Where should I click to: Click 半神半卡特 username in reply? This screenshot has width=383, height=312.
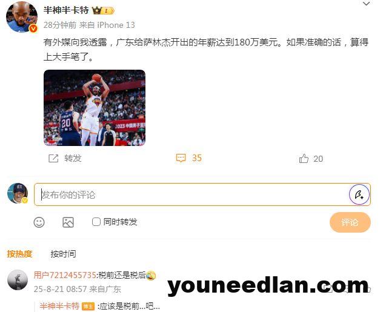pyautogui.click(x=59, y=306)
